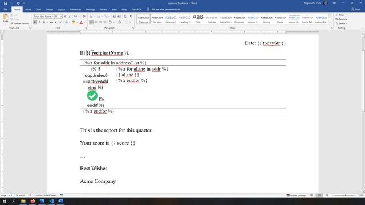The width and height of the screenshot is (365, 205).
Task: Click the green check mark image in table
Action: [x=92, y=96]
